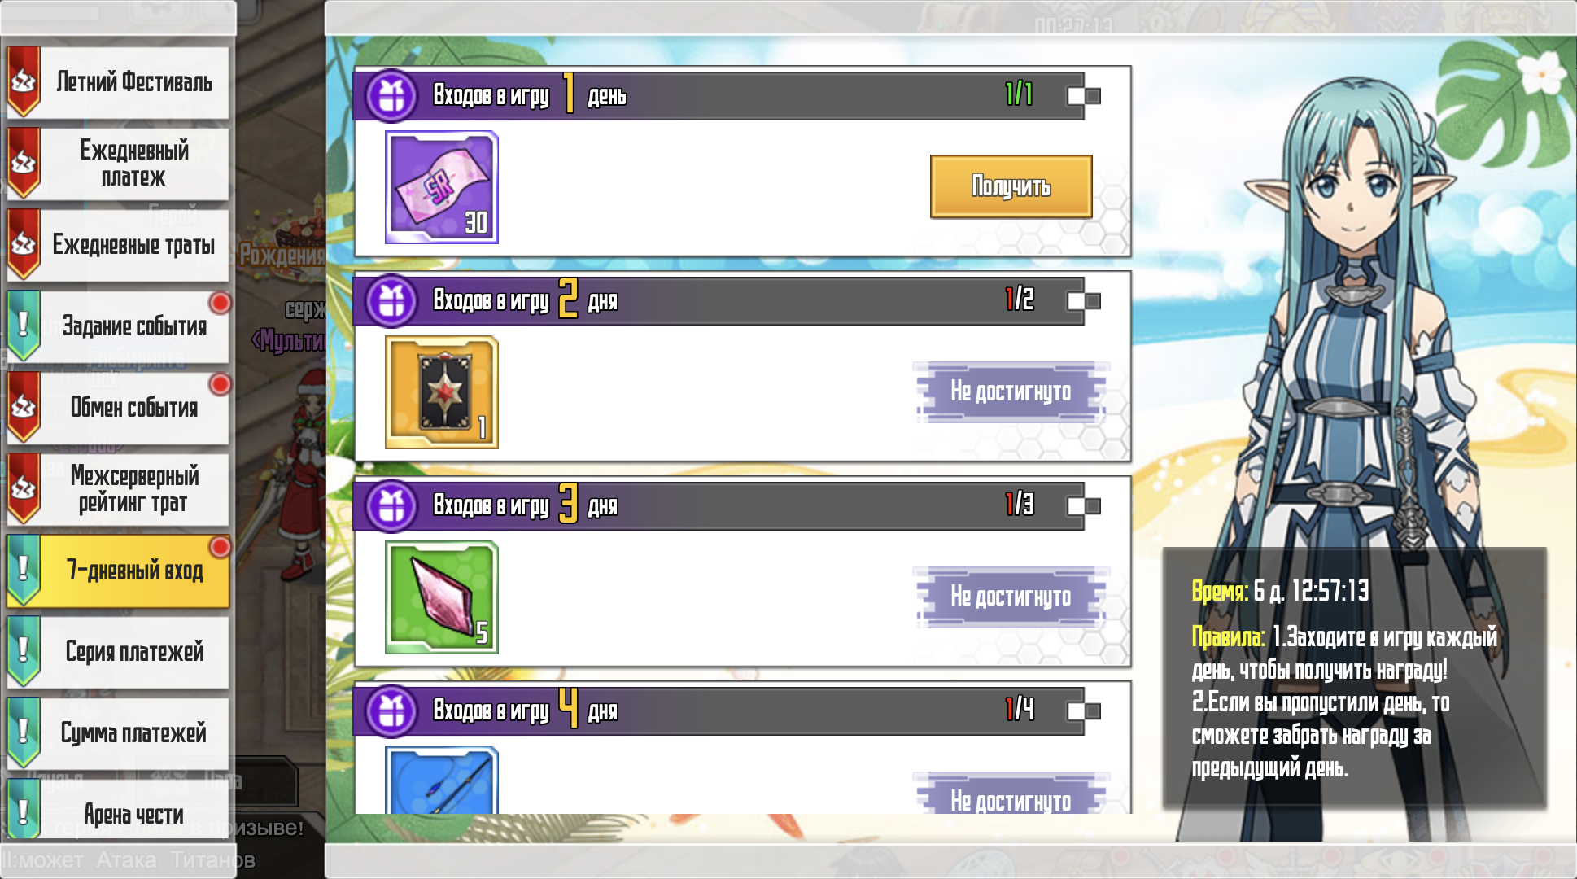Screen dimensions: 1577x879
Task: Select the gold star card reward icon
Action: [x=442, y=392]
